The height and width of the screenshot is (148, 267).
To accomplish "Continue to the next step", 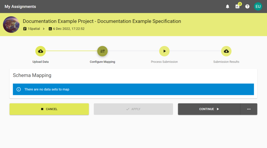I will pyautogui.click(x=209, y=109).
